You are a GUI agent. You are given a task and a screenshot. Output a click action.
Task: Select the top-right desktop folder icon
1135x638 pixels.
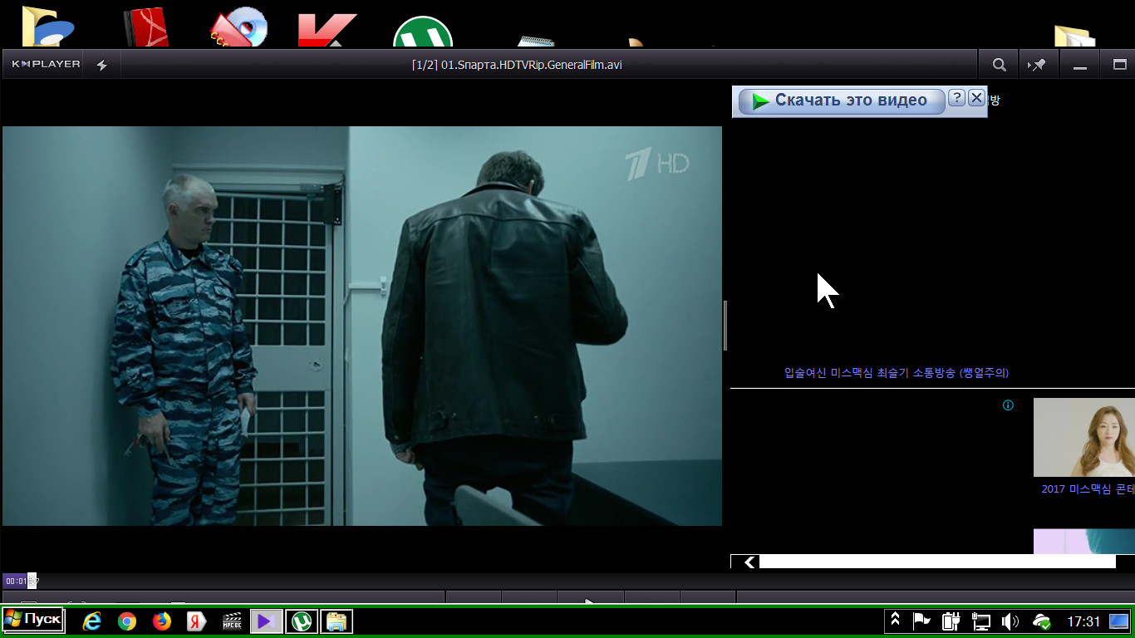pos(1074,35)
